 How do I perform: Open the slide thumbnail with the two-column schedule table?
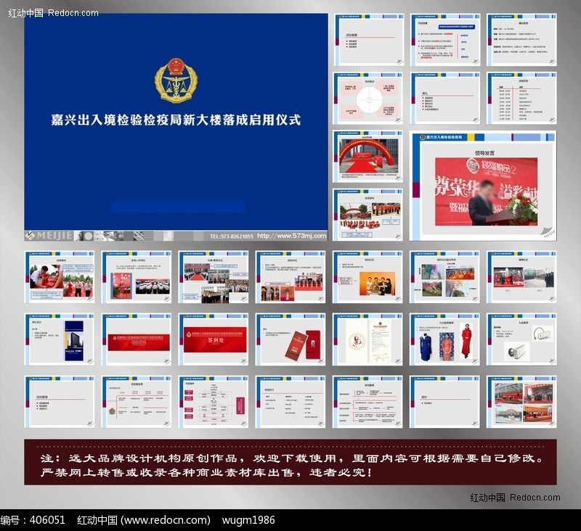(521, 98)
